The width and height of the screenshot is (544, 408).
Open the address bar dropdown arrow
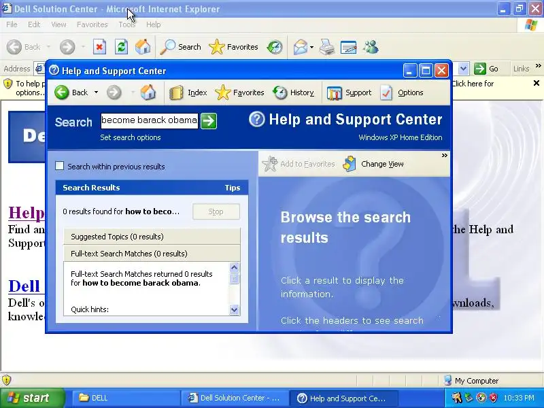point(463,69)
